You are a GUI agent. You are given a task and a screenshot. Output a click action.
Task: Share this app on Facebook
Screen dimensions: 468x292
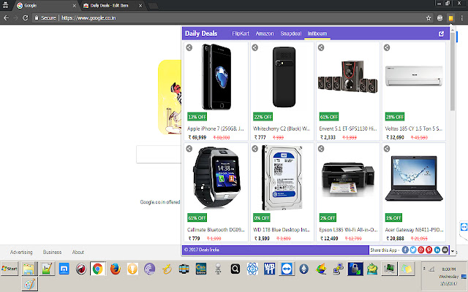(x=405, y=250)
